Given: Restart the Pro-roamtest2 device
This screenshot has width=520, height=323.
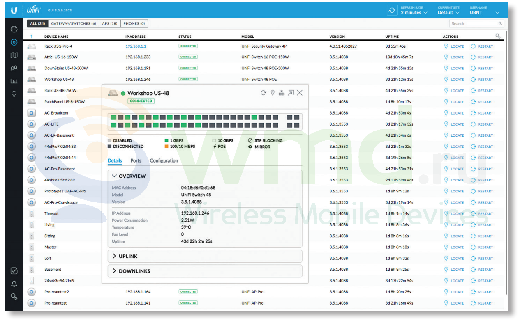Looking at the screenshot, I should click(x=482, y=292).
